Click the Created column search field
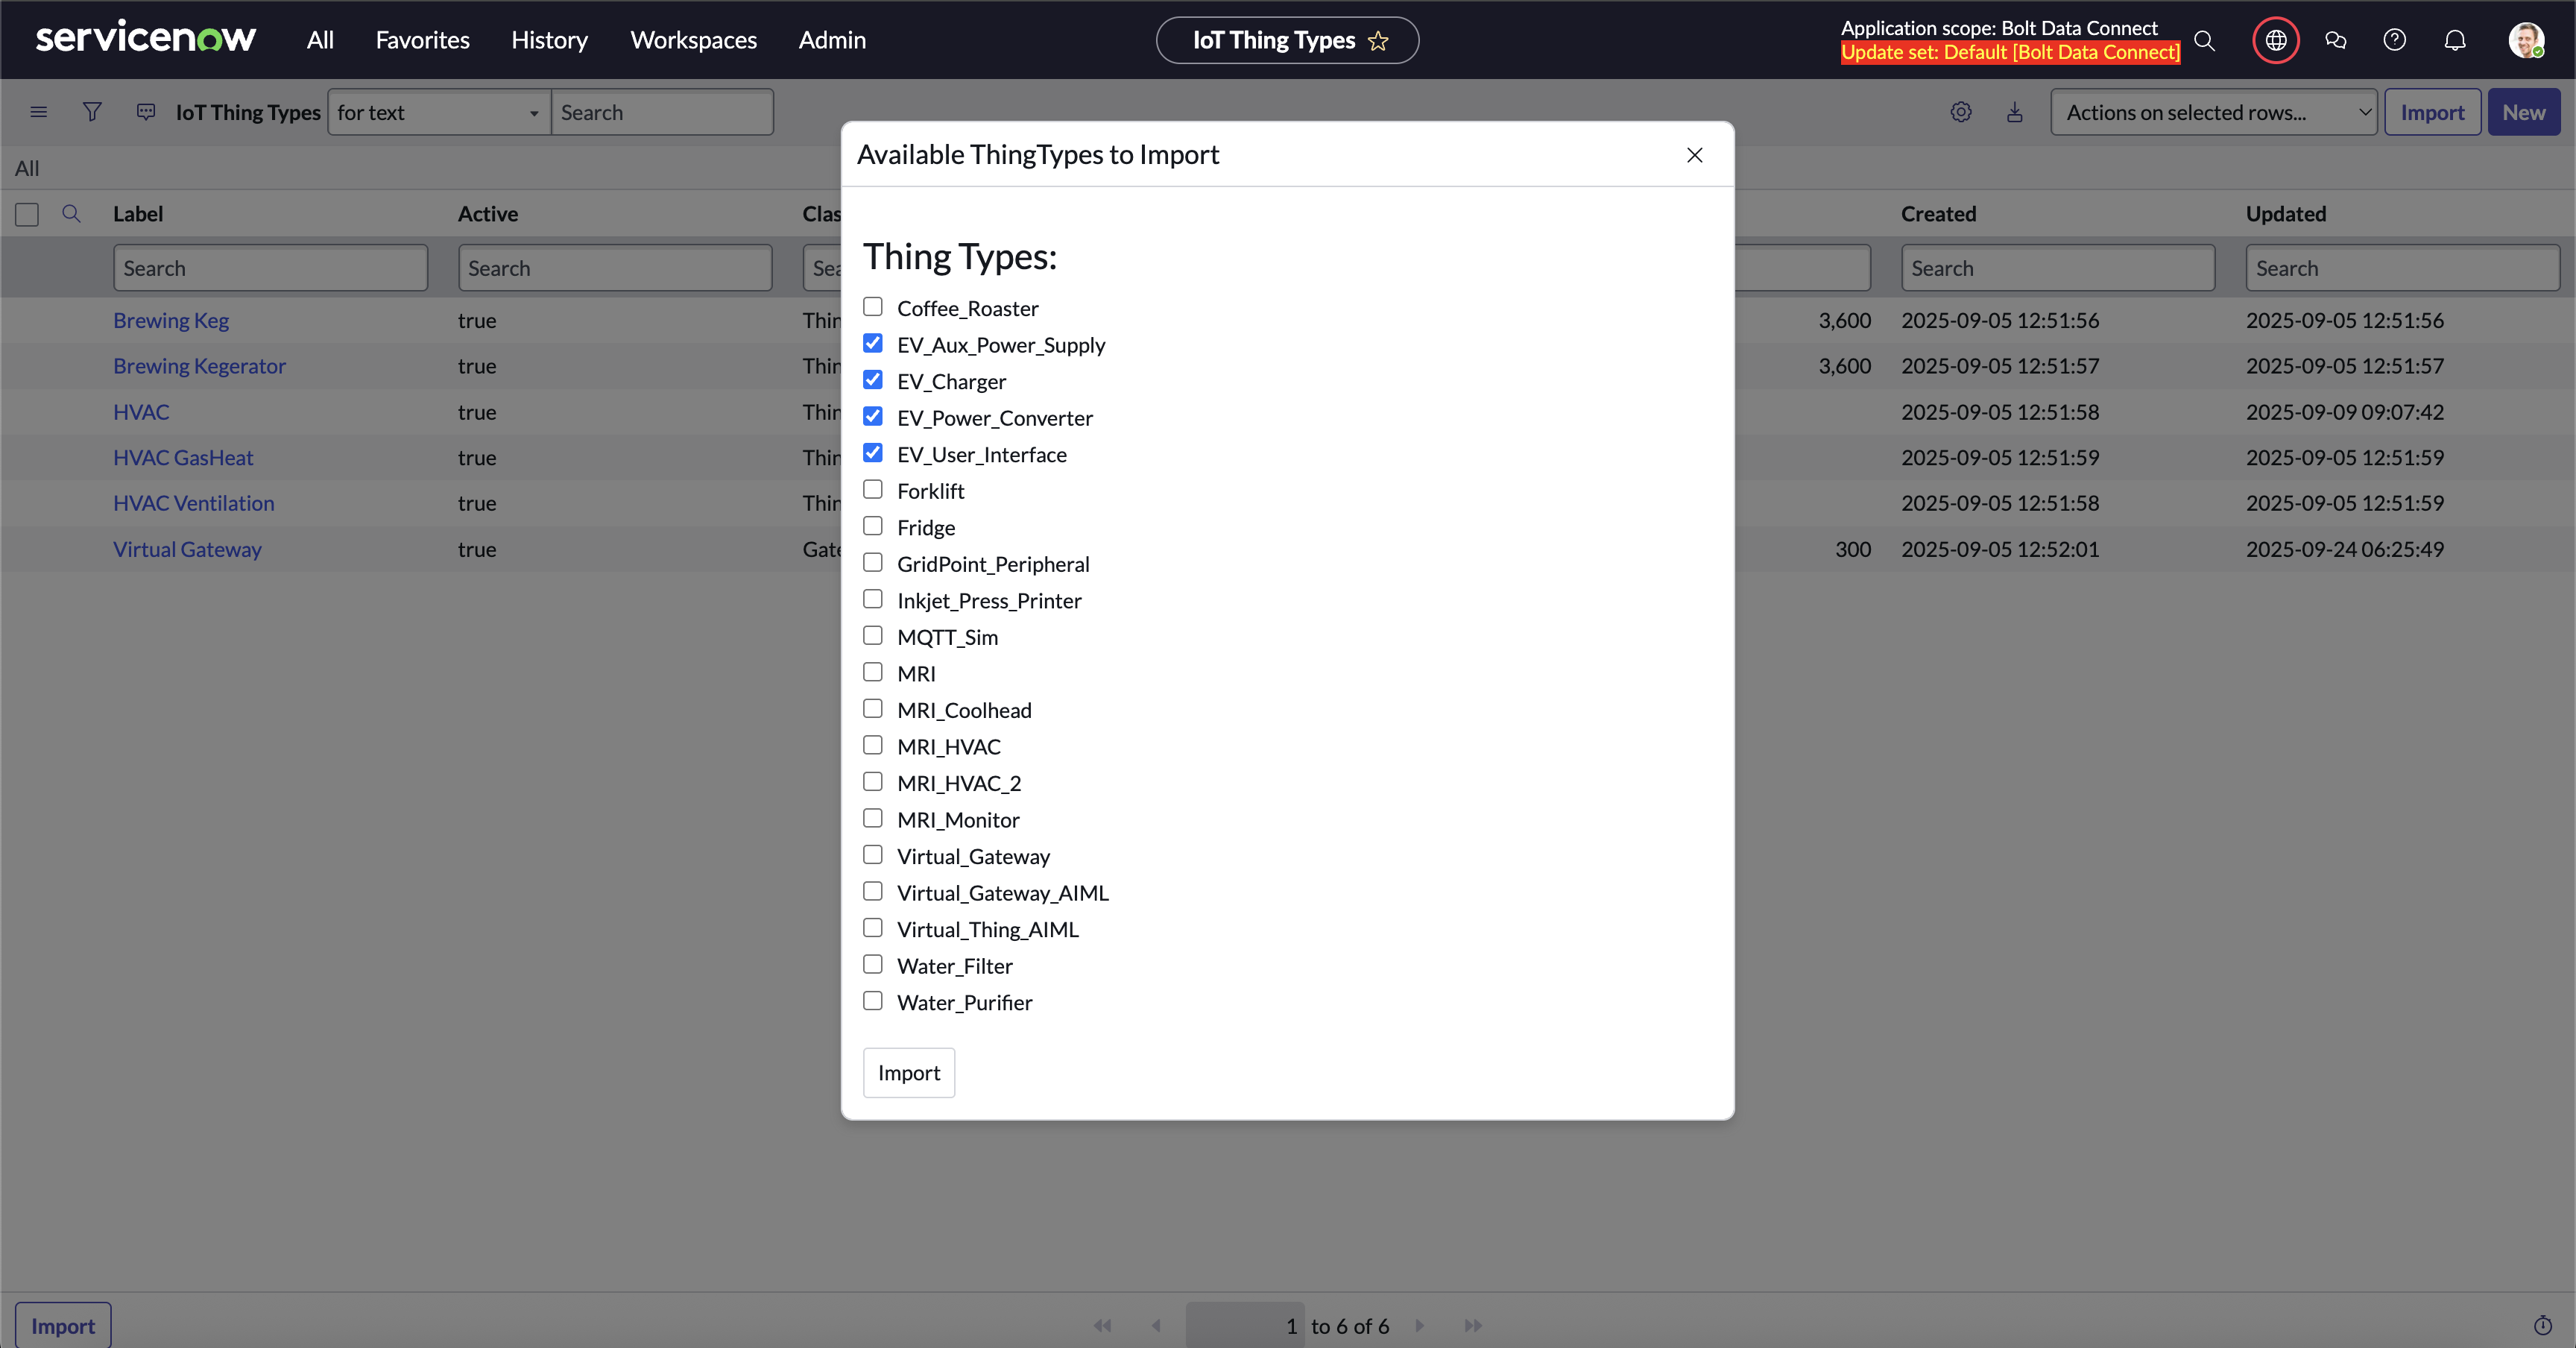2576x1348 pixels. pos(2058,268)
